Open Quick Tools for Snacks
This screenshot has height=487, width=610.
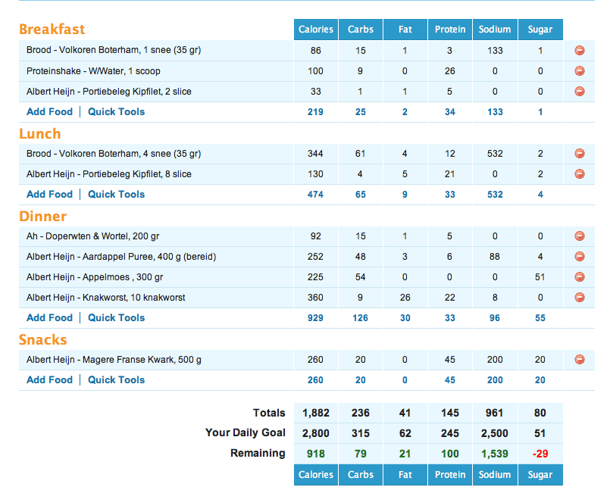pyautogui.click(x=116, y=380)
